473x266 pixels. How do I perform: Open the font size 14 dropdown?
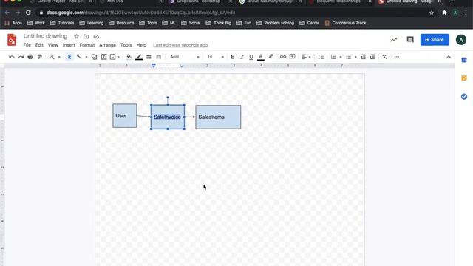(x=215, y=57)
